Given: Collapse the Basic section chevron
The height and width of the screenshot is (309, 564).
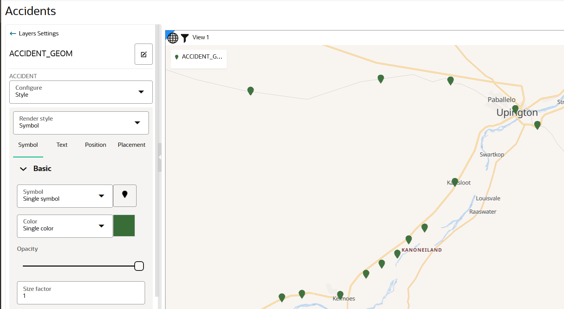Looking at the screenshot, I should click(x=23, y=169).
